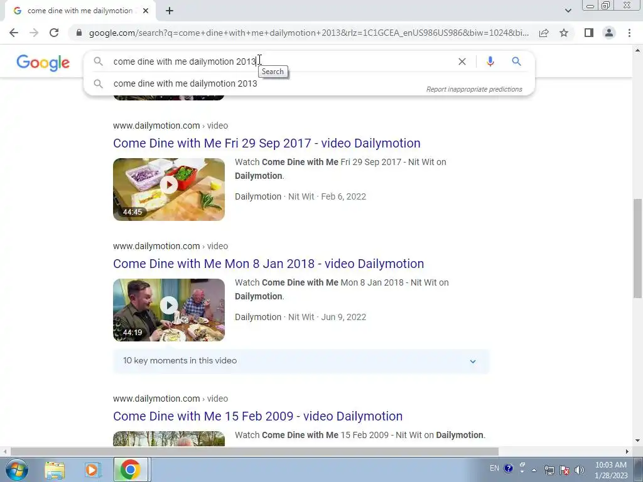Image resolution: width=643 pixels, height=482 pixels.
Task: Open the share page icon in address bar
Action: (544, 33)
